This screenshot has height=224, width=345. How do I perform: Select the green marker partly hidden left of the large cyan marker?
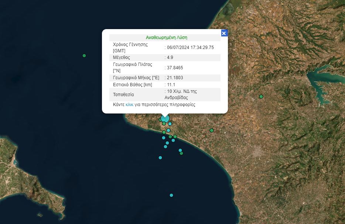pos(161,120)
